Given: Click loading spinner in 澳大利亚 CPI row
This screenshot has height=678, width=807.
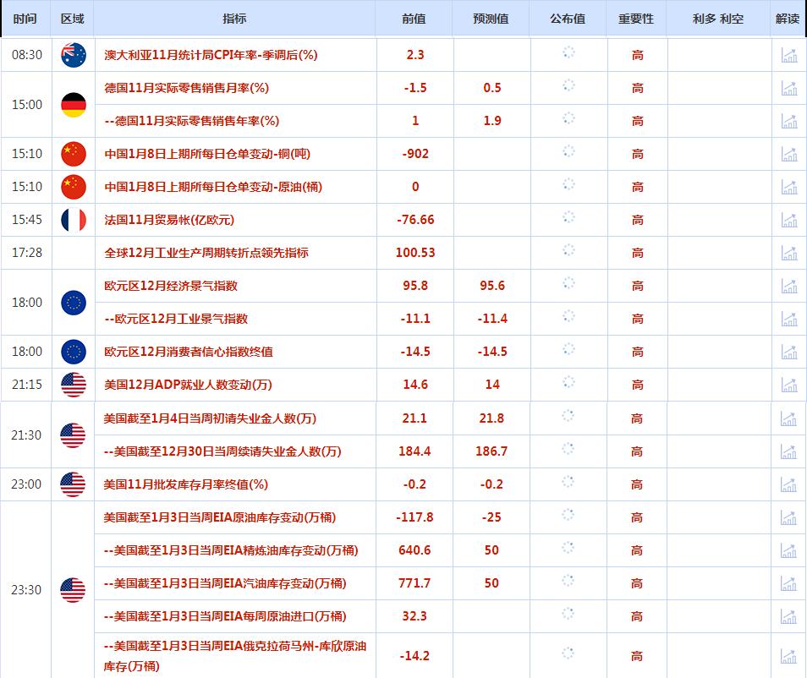Looking at the screenshot, I should (568, 52).
